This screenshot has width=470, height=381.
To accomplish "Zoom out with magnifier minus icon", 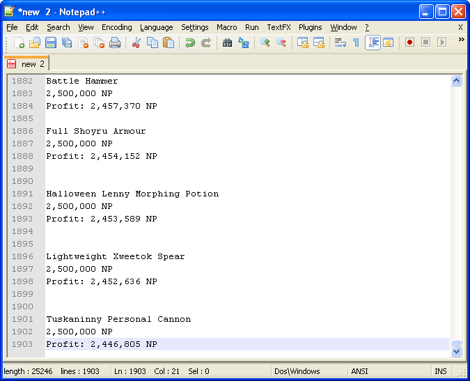I will click(x=281, y=42).
